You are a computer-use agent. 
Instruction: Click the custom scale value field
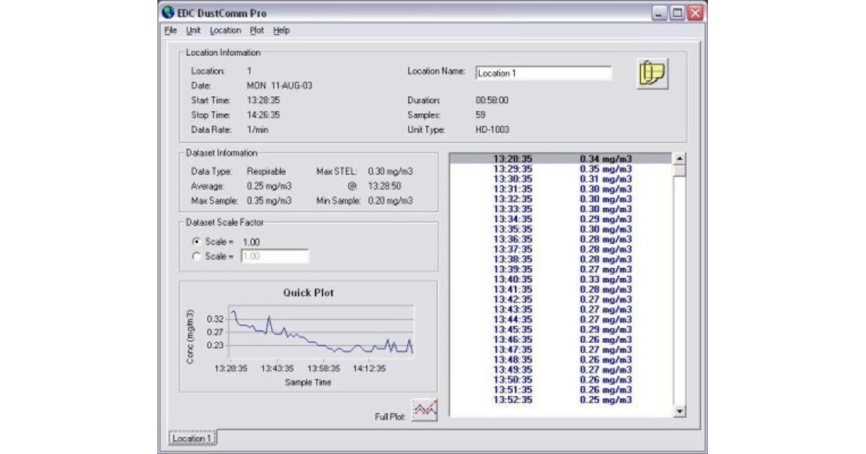(x=274, y=257)
